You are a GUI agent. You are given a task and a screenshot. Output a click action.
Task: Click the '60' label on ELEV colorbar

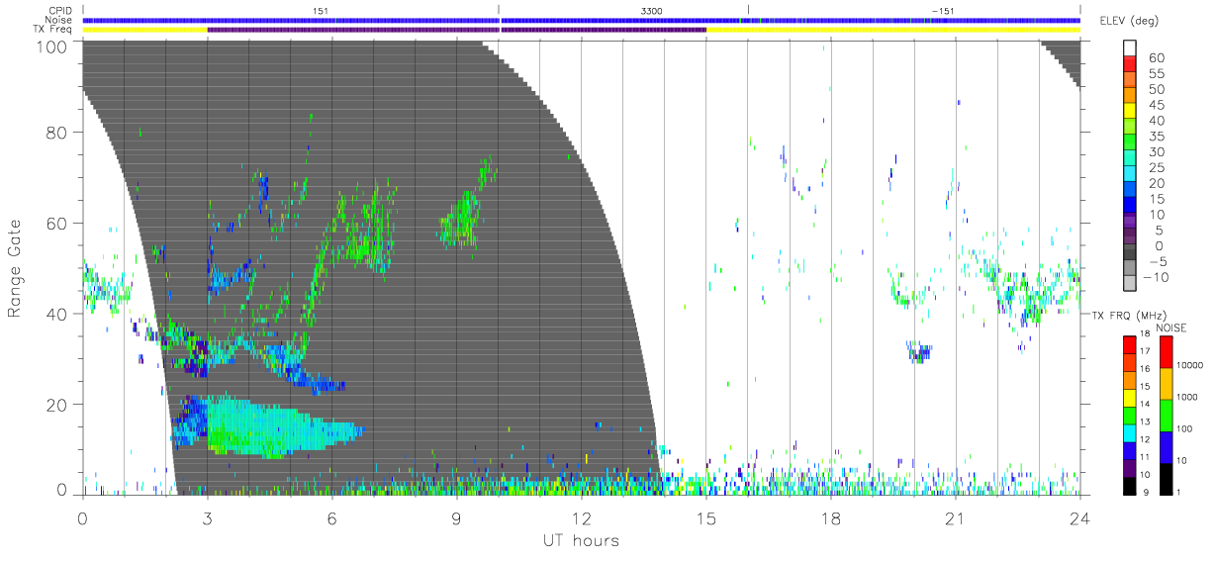(1155, 57)
